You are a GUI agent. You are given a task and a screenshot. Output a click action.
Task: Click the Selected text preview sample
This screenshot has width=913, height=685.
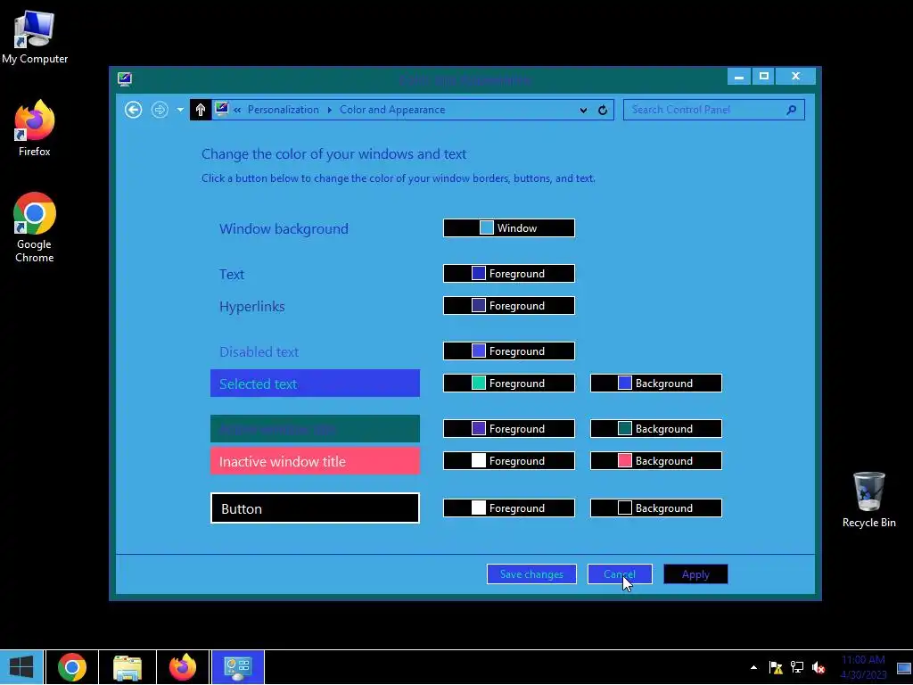click(x=315, y=383)
